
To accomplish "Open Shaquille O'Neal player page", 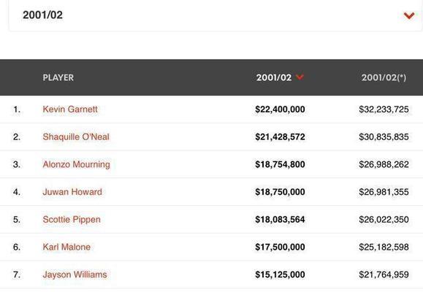I will click(76, 137).
